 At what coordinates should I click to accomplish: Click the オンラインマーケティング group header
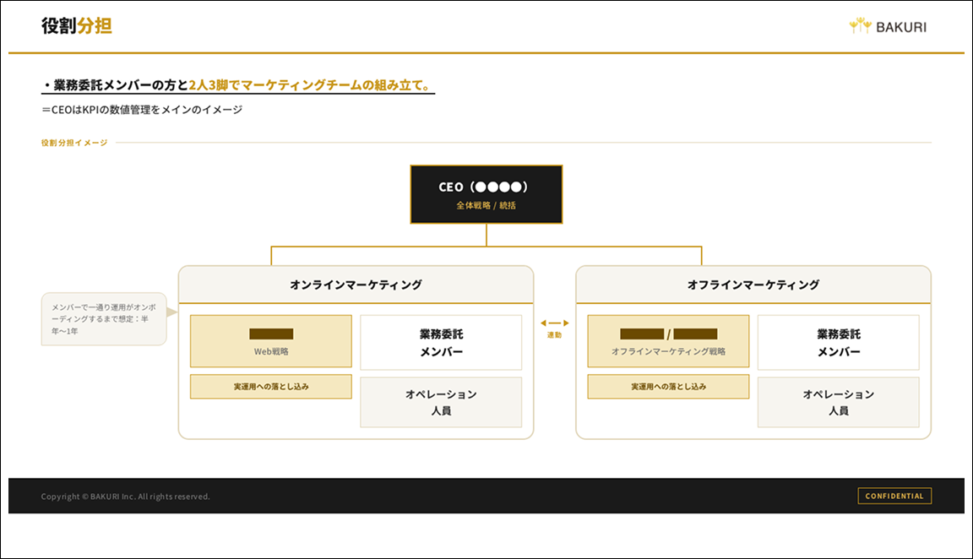(356, 285)
